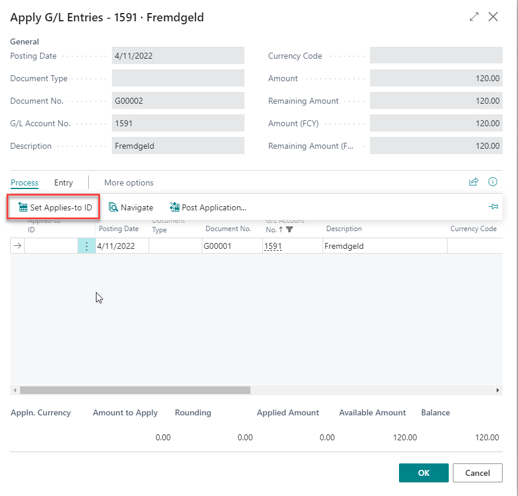Click the pin action bar icon

pos(493,207)
